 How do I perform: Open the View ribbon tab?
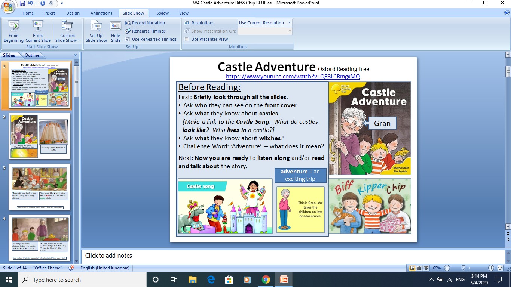point(184,13)
